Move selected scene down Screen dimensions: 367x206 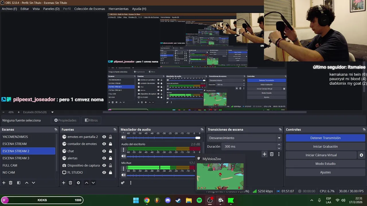pos(34,183)
